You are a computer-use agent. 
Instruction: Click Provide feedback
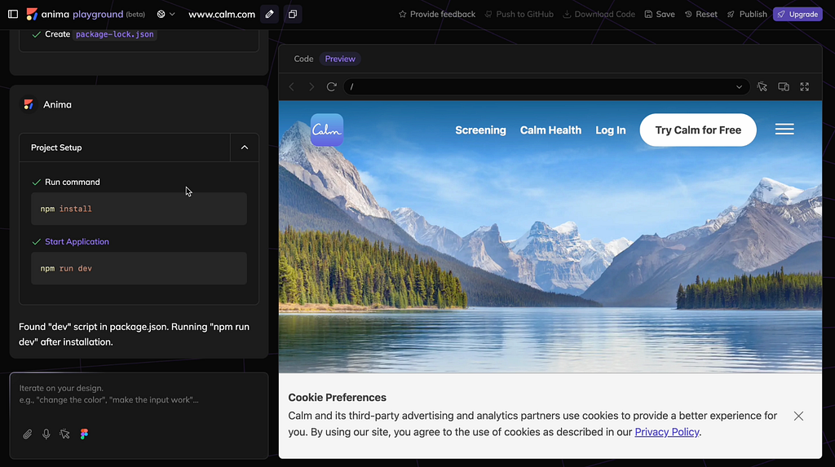coord(437,15)
